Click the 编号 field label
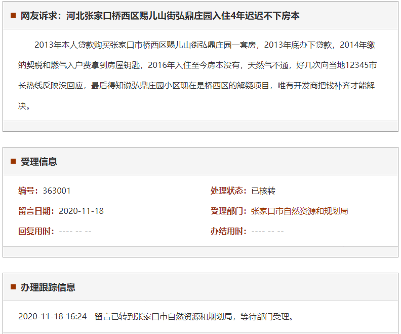Viewport: 401px width, 334px height. click(28, 191)
